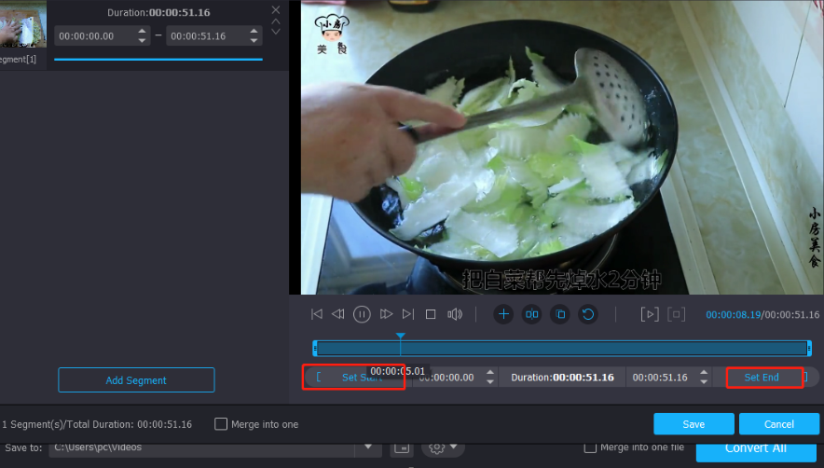Image resolution: width=824 pixels, height=468 pixels.
Task: Add a new segment using the plus icon
Action: pos(503,314)
